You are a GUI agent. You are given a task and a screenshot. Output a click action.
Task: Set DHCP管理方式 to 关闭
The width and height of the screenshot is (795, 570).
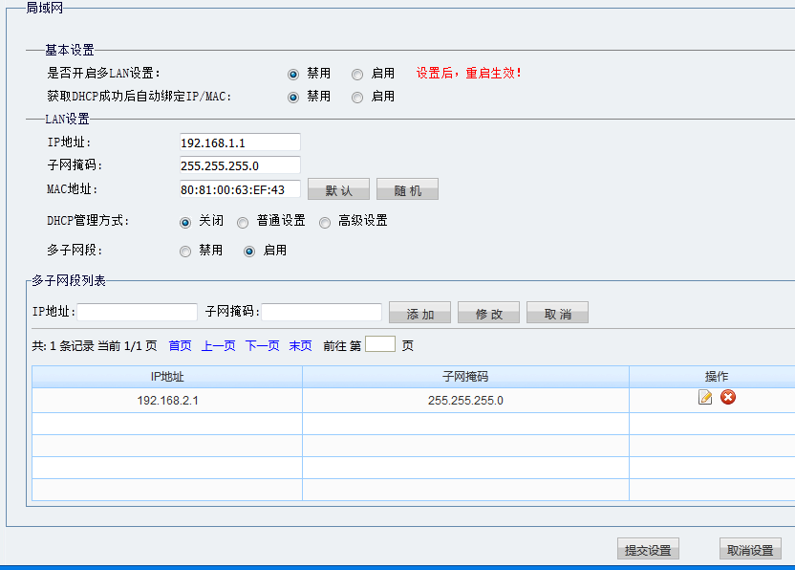tap(185, 222)
